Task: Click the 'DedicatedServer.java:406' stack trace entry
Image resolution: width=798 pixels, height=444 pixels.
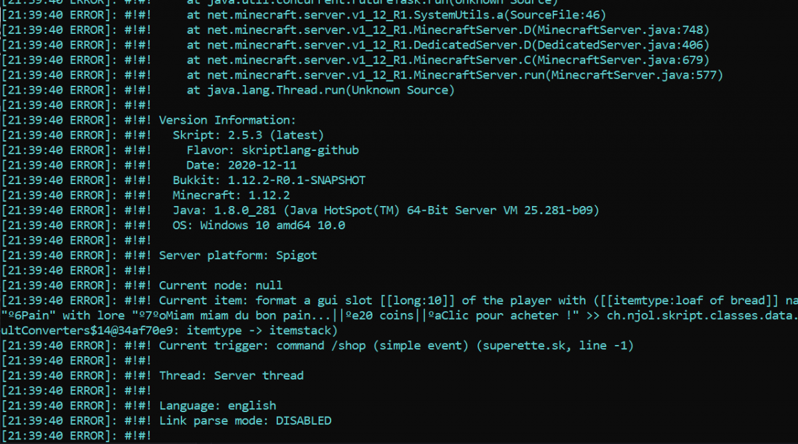Action: 623,45
